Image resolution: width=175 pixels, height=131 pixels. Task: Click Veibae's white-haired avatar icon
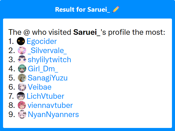[22, 87]
